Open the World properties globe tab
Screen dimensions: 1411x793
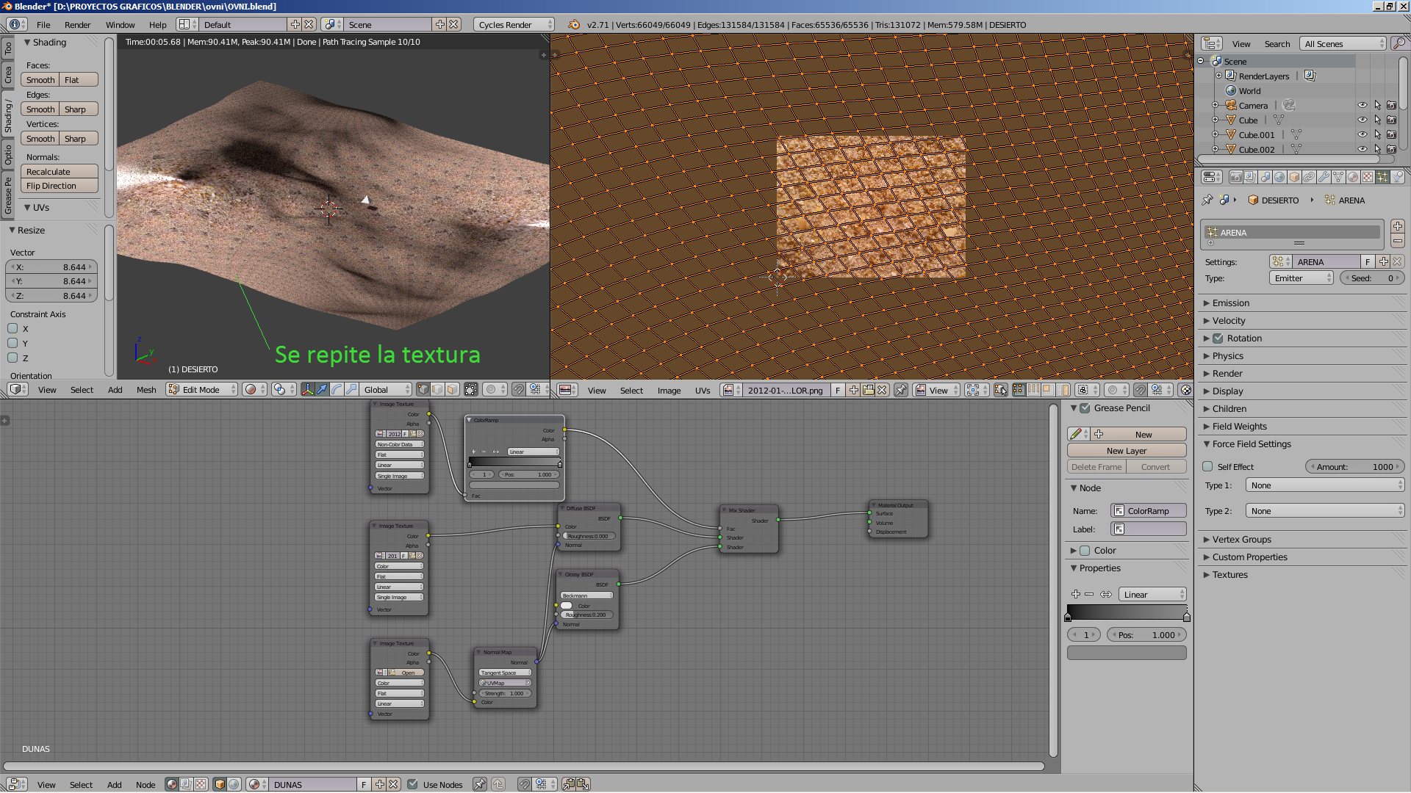pyautogui.click(x=1279, y=177)
